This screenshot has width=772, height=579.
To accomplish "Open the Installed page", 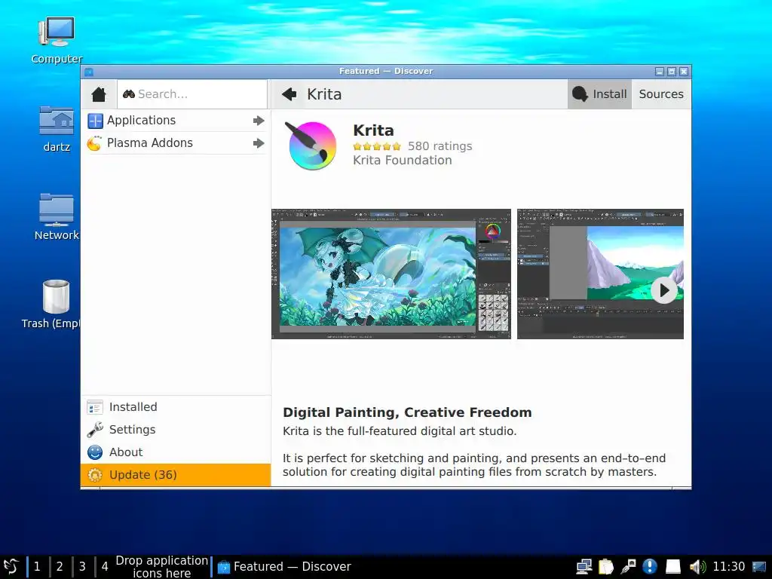I will point(176,407).
